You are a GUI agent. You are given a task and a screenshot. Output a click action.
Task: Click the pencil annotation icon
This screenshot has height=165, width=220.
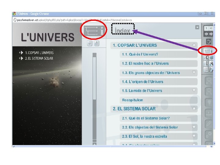(208, 124)
